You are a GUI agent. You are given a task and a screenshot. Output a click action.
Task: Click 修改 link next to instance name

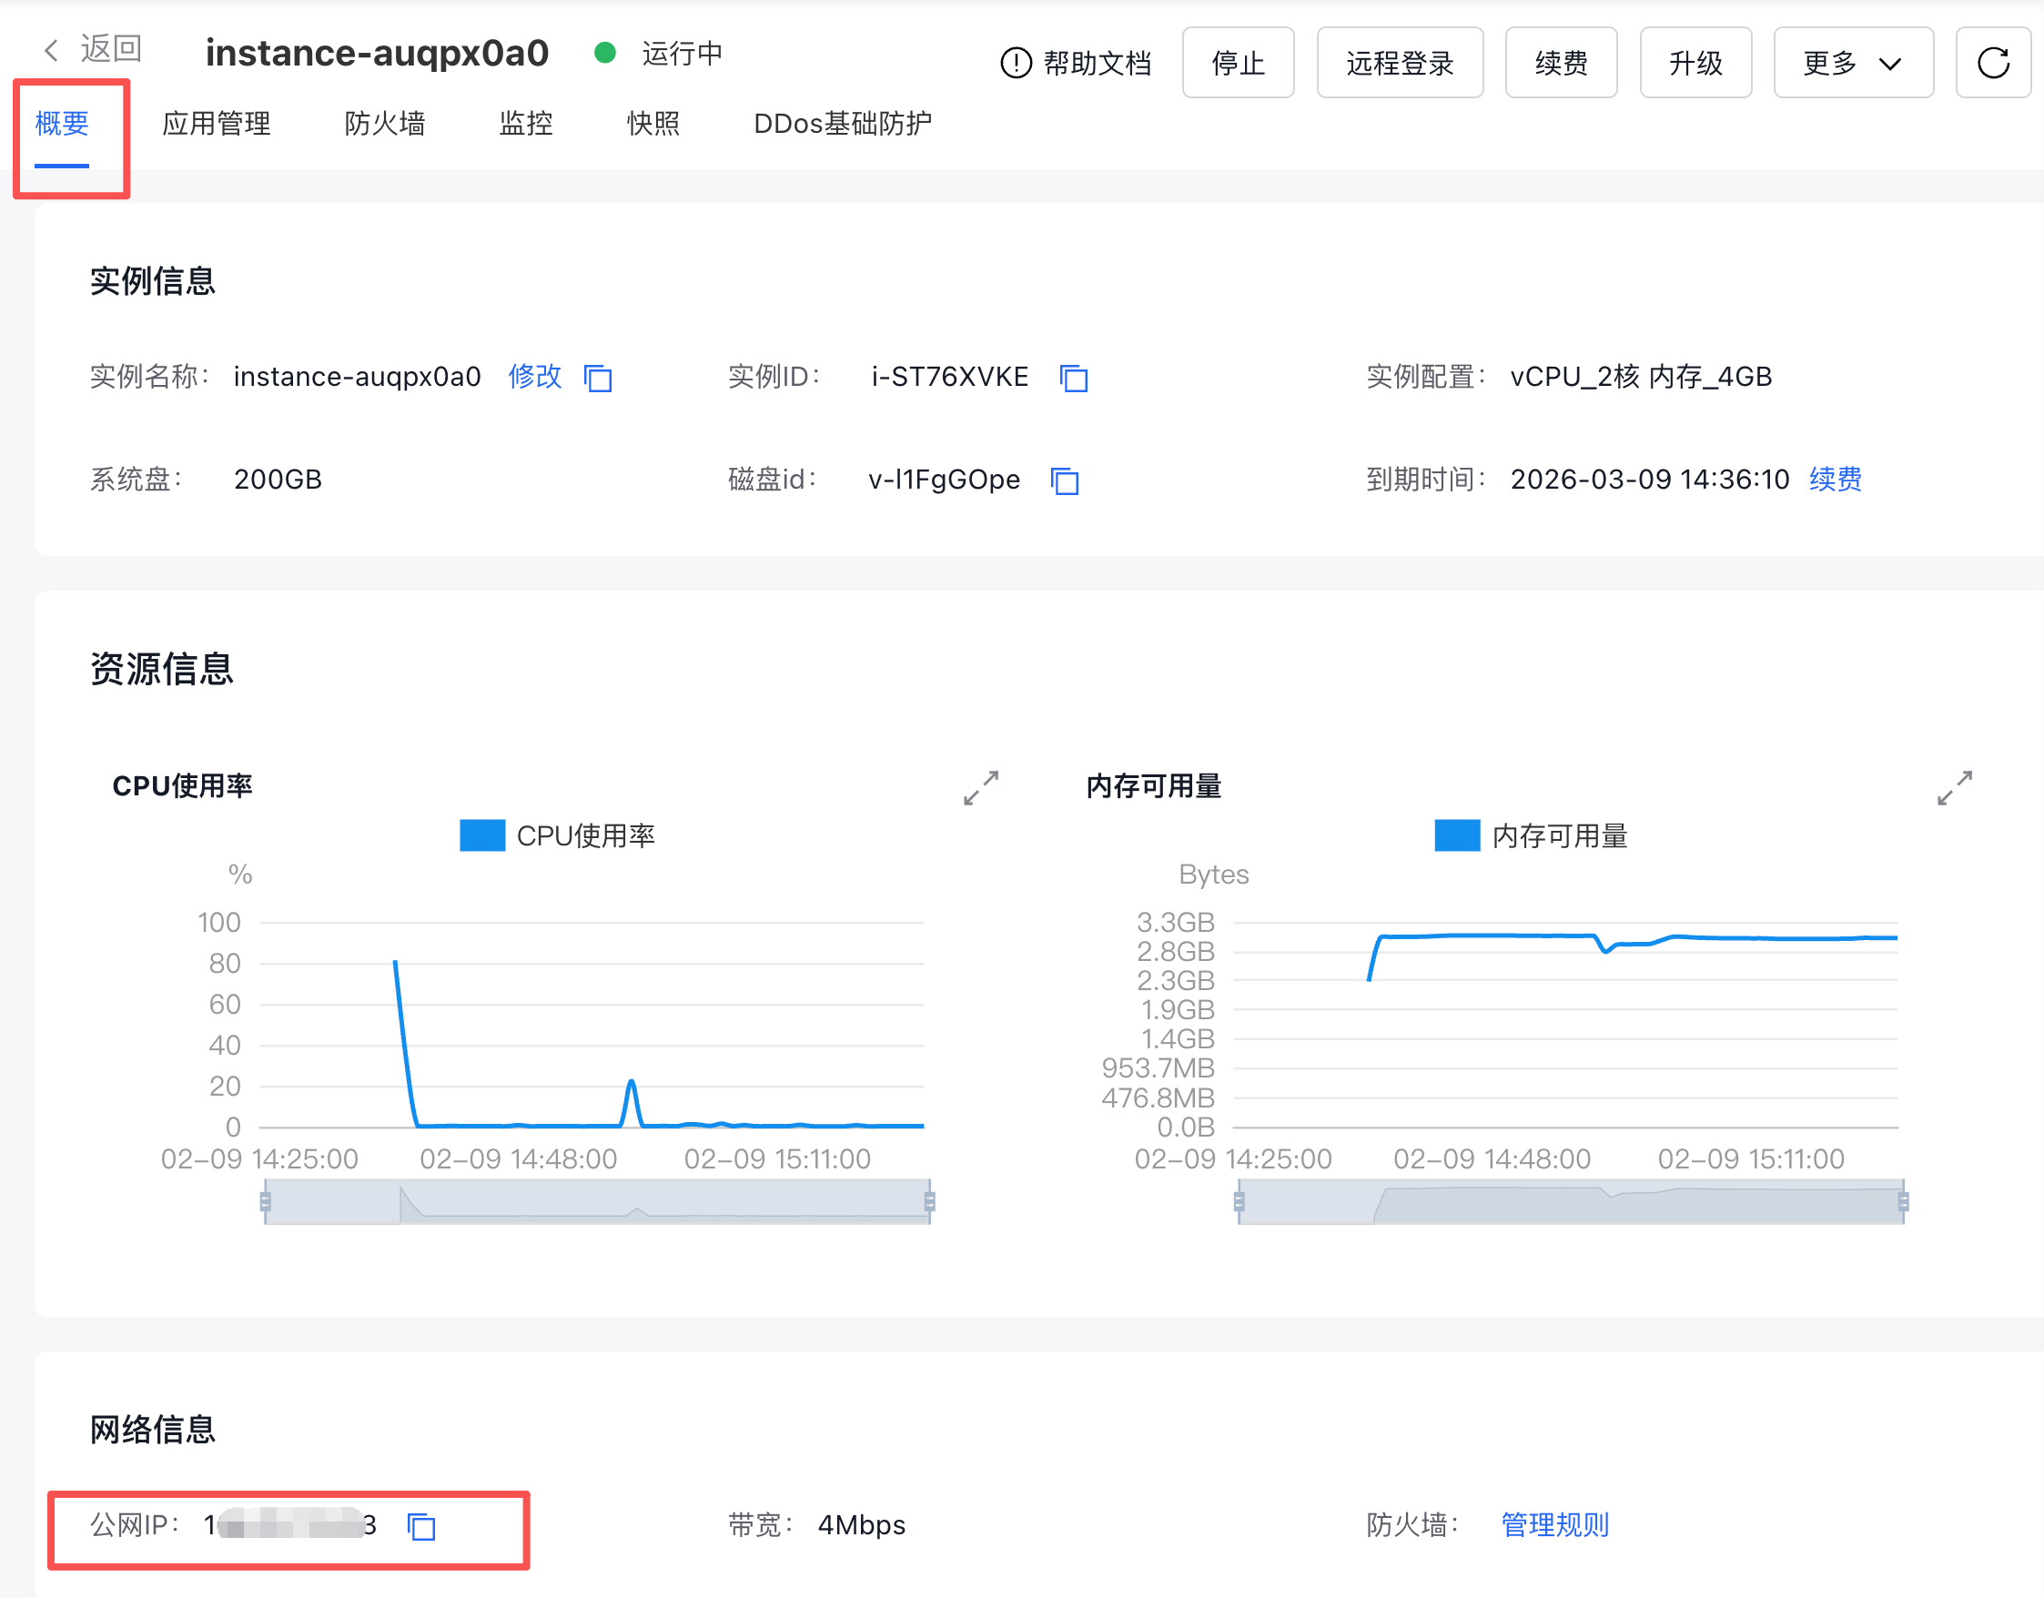[534, 376]
